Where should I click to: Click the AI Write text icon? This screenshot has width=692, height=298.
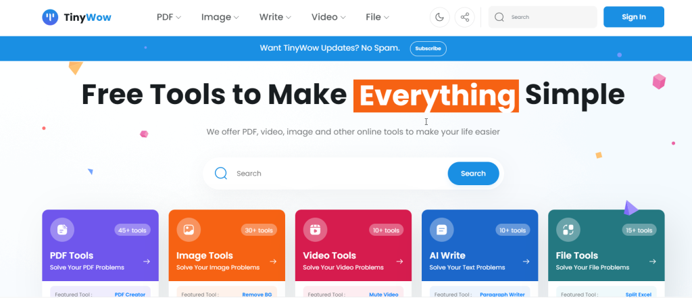click(442, 230)
